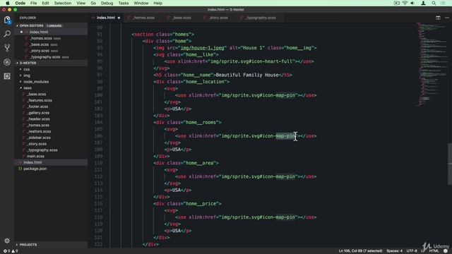Open the Edit menu

click(45, 3)
